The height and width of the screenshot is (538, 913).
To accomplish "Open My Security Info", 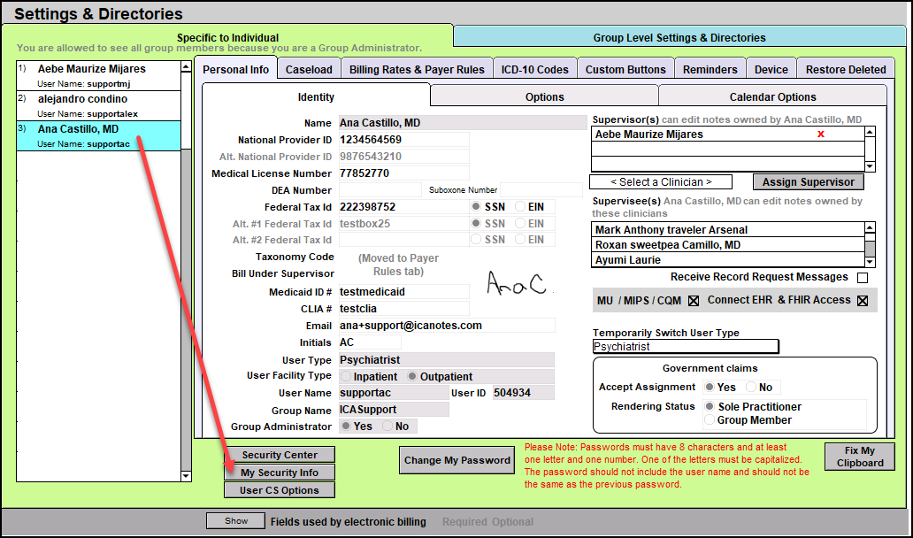I will (x=280, y=473).
